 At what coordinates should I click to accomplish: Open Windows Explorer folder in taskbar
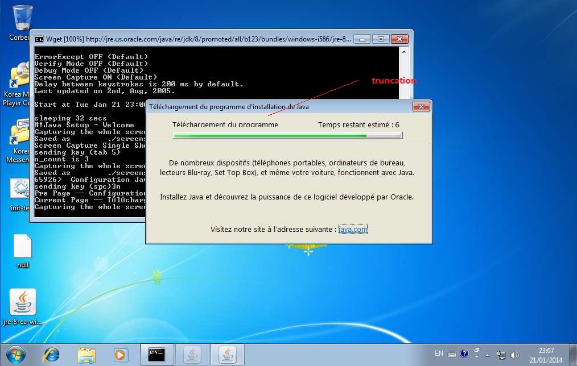point(86,355)
